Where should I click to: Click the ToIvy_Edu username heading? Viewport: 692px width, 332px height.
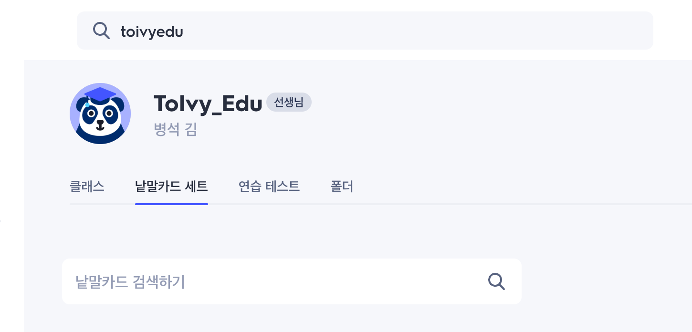point(208,104)
